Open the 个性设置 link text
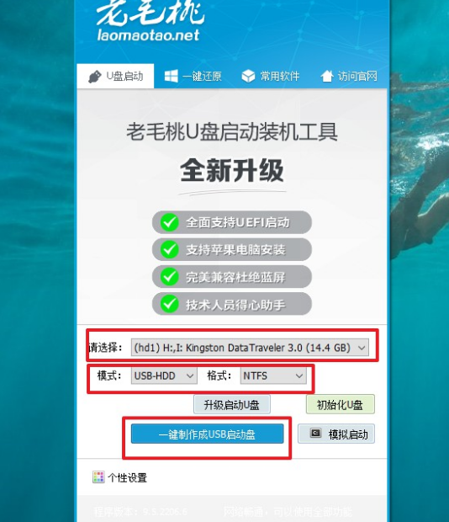This screenshot has height=522, width=449. pos(127,477)
